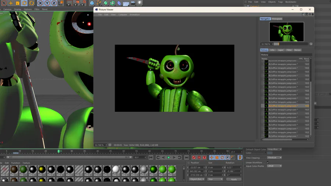Click the Navigator zoom 32.768 % stepper

[273, 44]
